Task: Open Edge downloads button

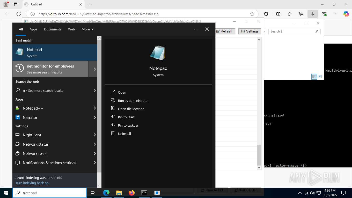Action: [312, 14]
